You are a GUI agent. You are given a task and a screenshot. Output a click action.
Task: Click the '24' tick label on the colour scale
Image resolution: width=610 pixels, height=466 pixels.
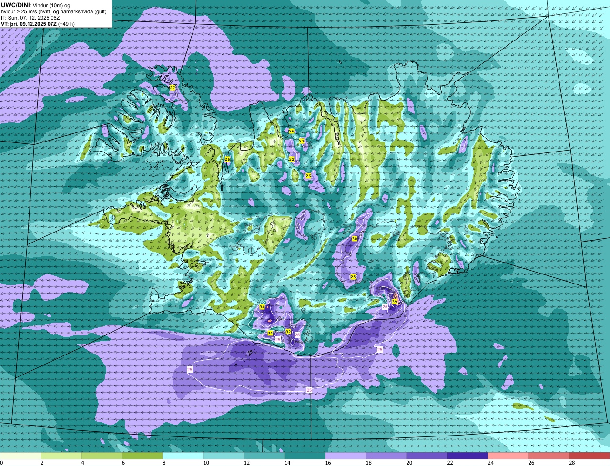click(491, 463)
